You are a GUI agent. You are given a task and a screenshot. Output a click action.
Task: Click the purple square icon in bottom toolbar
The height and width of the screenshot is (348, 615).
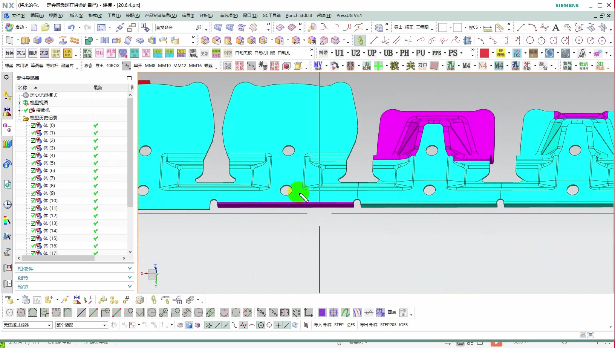322,313
